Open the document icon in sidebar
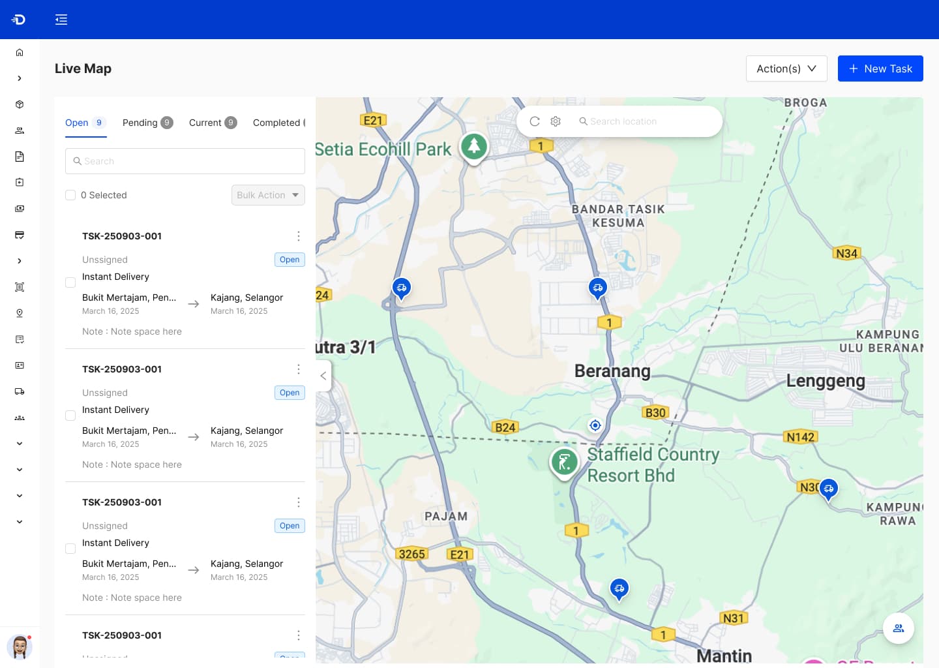The width and height of the screenshot is (939, 668). [20, 157]
